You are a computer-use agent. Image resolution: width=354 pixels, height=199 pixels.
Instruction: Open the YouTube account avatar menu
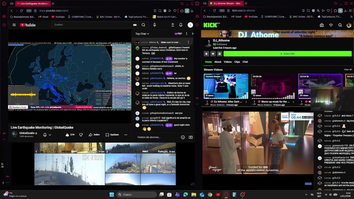coord(190,25)
